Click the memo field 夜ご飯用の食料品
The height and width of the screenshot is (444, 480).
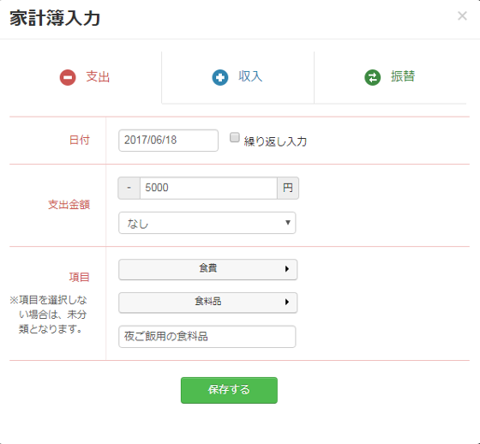coord(207,337)
